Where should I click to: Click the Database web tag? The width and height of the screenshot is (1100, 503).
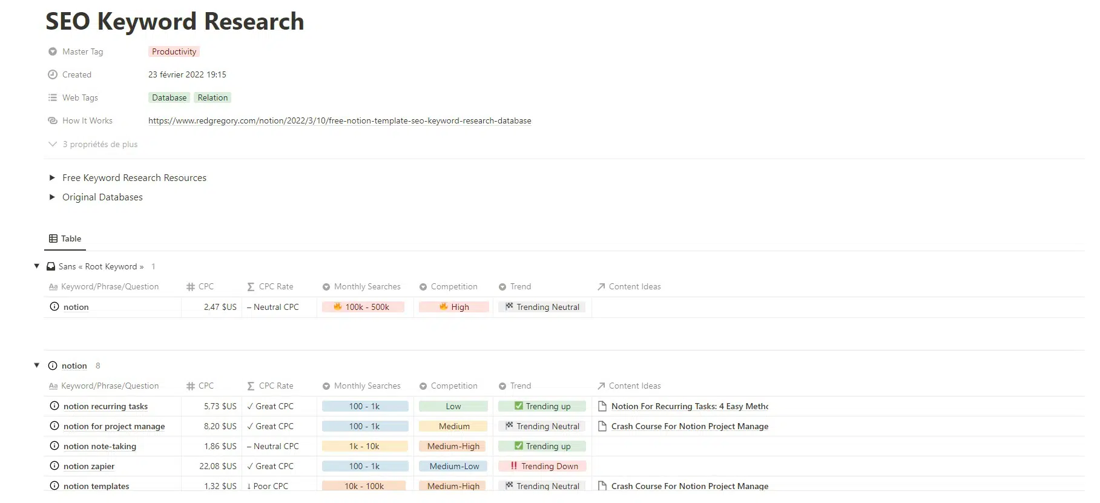(169, 98)
